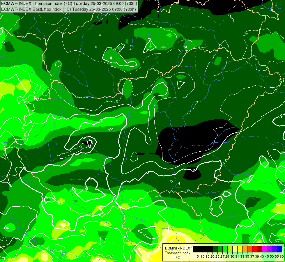Click the ThompsonIndex header line at top
This screenshot has height=262, width=285.
pyautogui.click(x=69, y=3)
